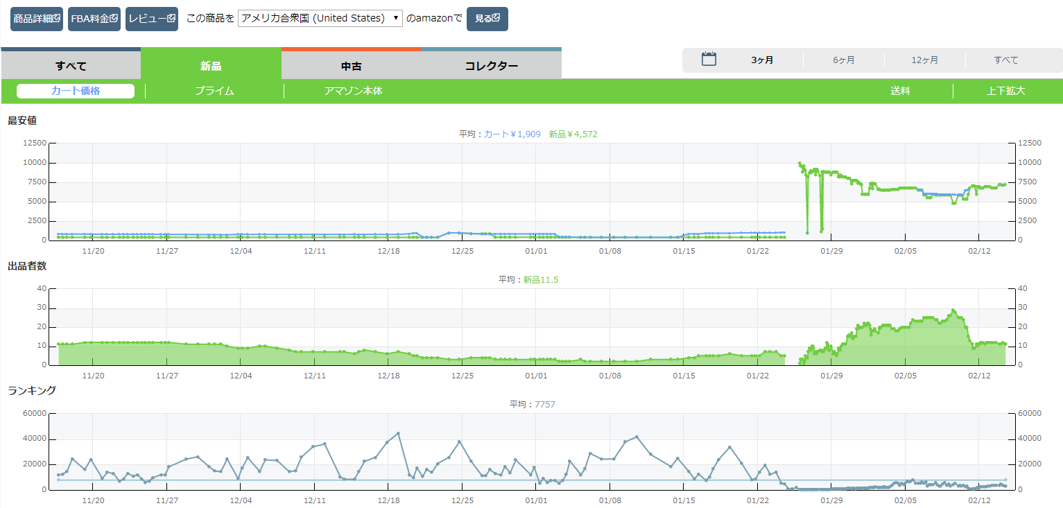Select the 新品 tab
This screenshot has height=508, width=1063.
click(211, 67)
